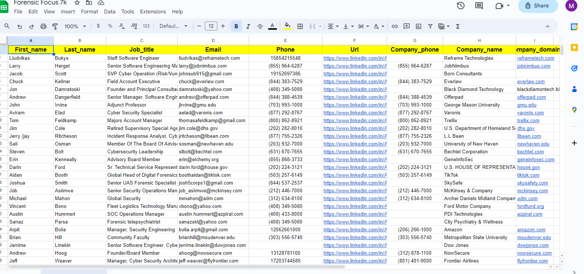Open the reframetech.com link

click(535, 58)
